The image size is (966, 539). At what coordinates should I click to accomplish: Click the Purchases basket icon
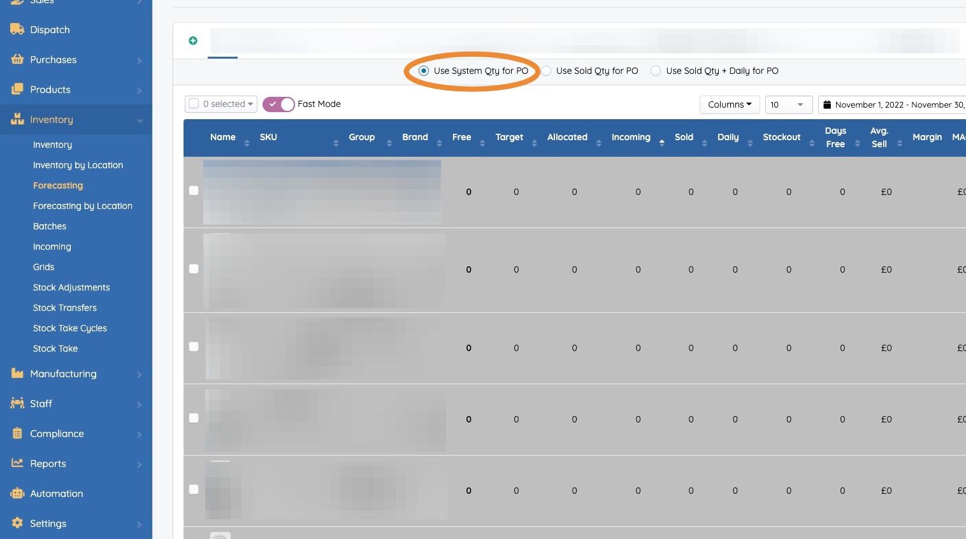[17, 59]
